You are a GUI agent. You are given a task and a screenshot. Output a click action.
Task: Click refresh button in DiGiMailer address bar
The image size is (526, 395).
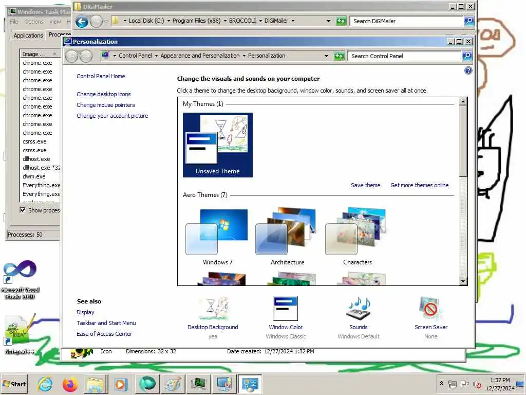(341, 21)
